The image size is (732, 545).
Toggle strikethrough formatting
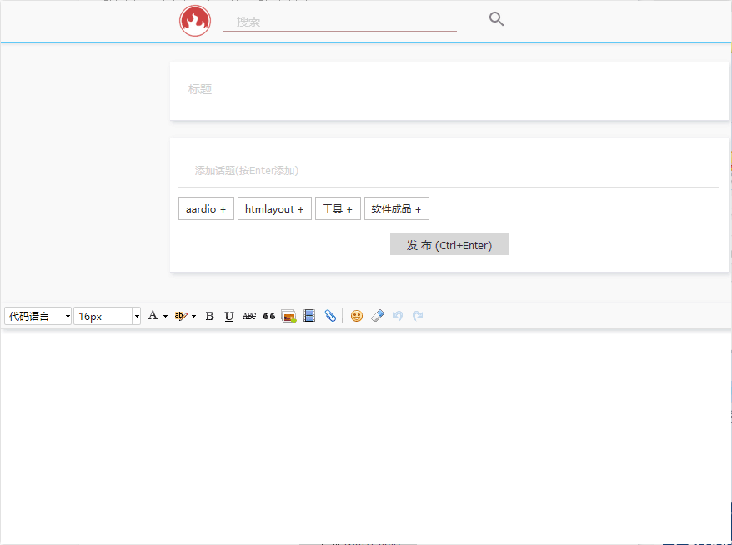[249, 316]
